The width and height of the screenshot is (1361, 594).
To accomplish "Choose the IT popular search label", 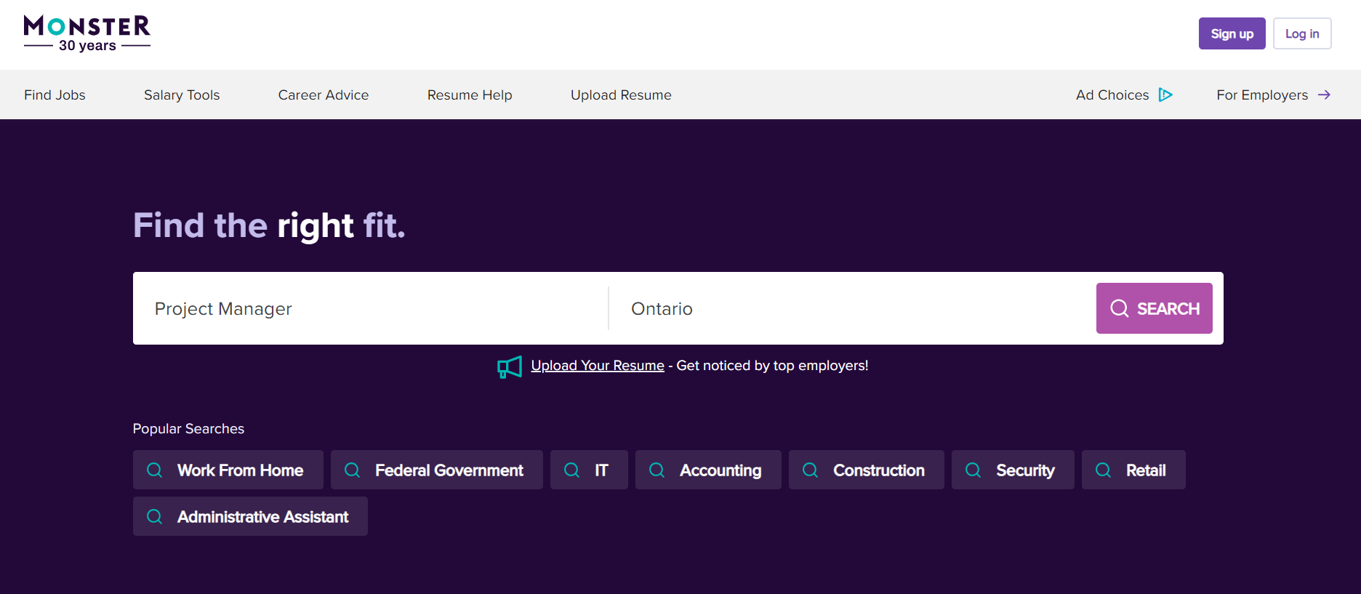I will [x=601, y=470].
